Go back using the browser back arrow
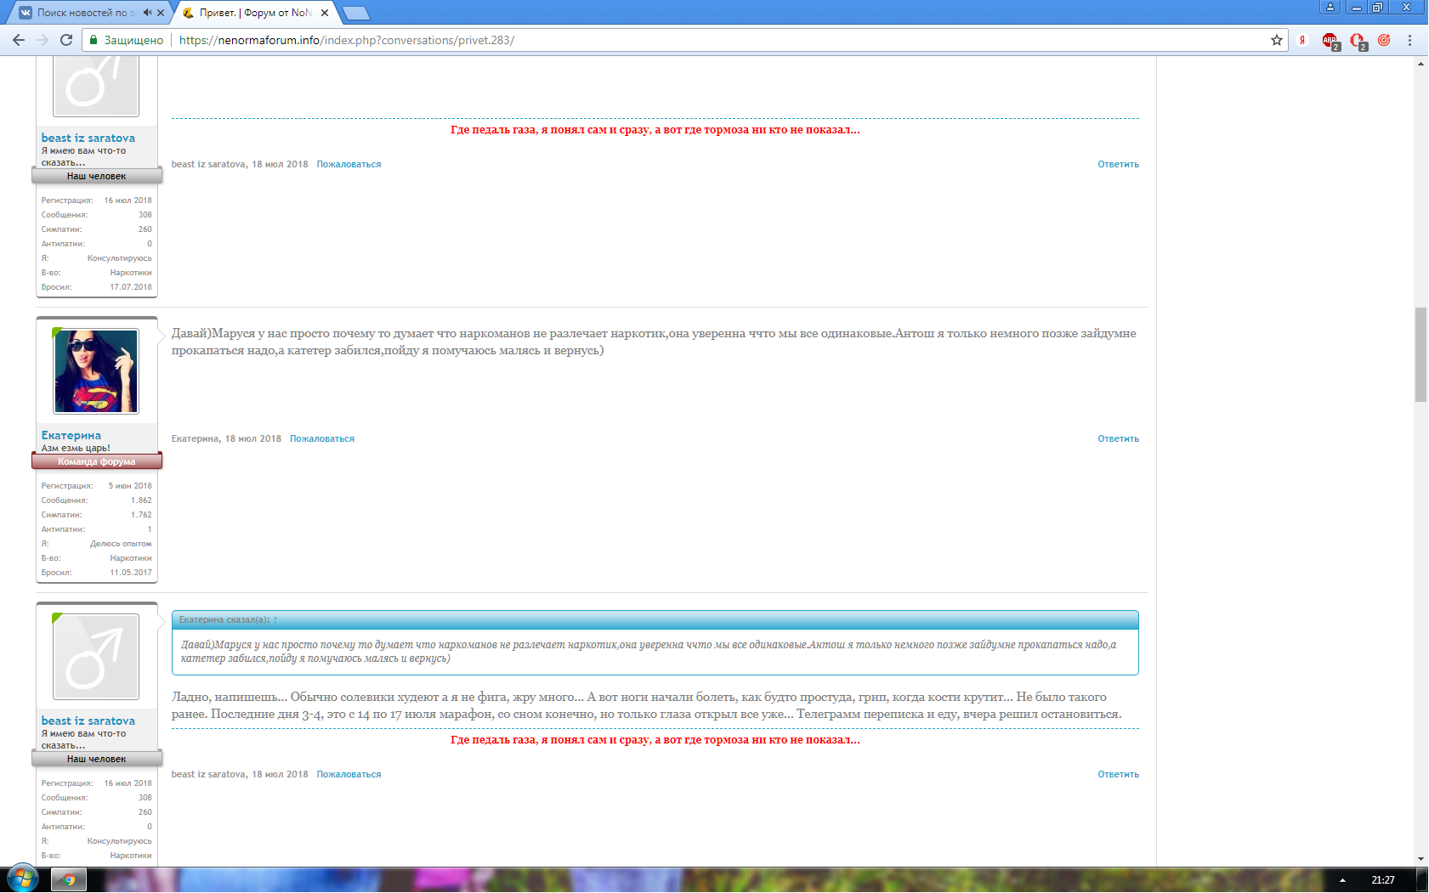 pos(19,40)
